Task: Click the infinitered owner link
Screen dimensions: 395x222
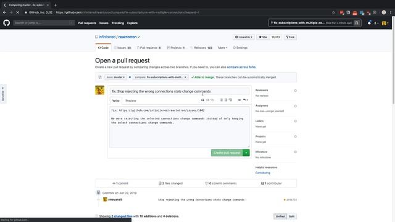Action: coord(107,37)
